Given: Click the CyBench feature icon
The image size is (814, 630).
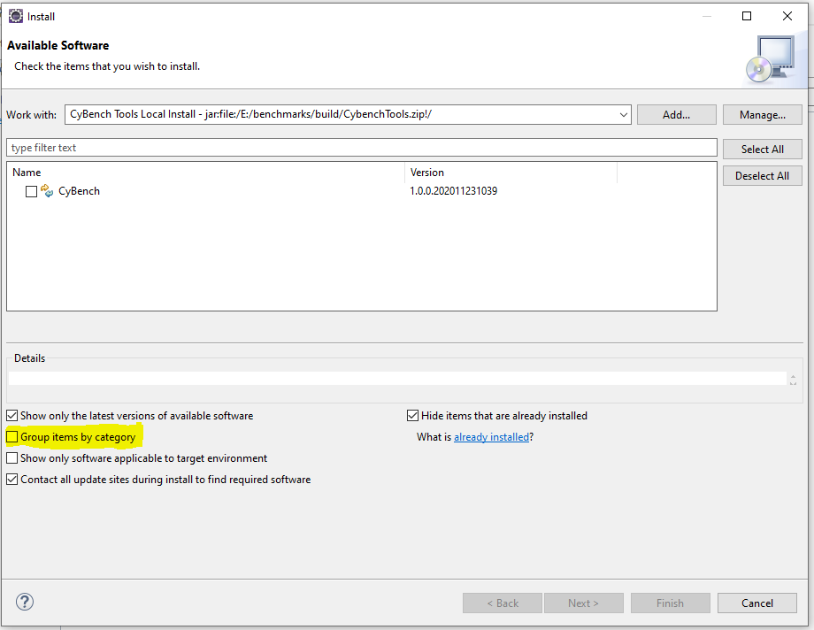Looking at the screenshot, I should (x=47, y=190).
